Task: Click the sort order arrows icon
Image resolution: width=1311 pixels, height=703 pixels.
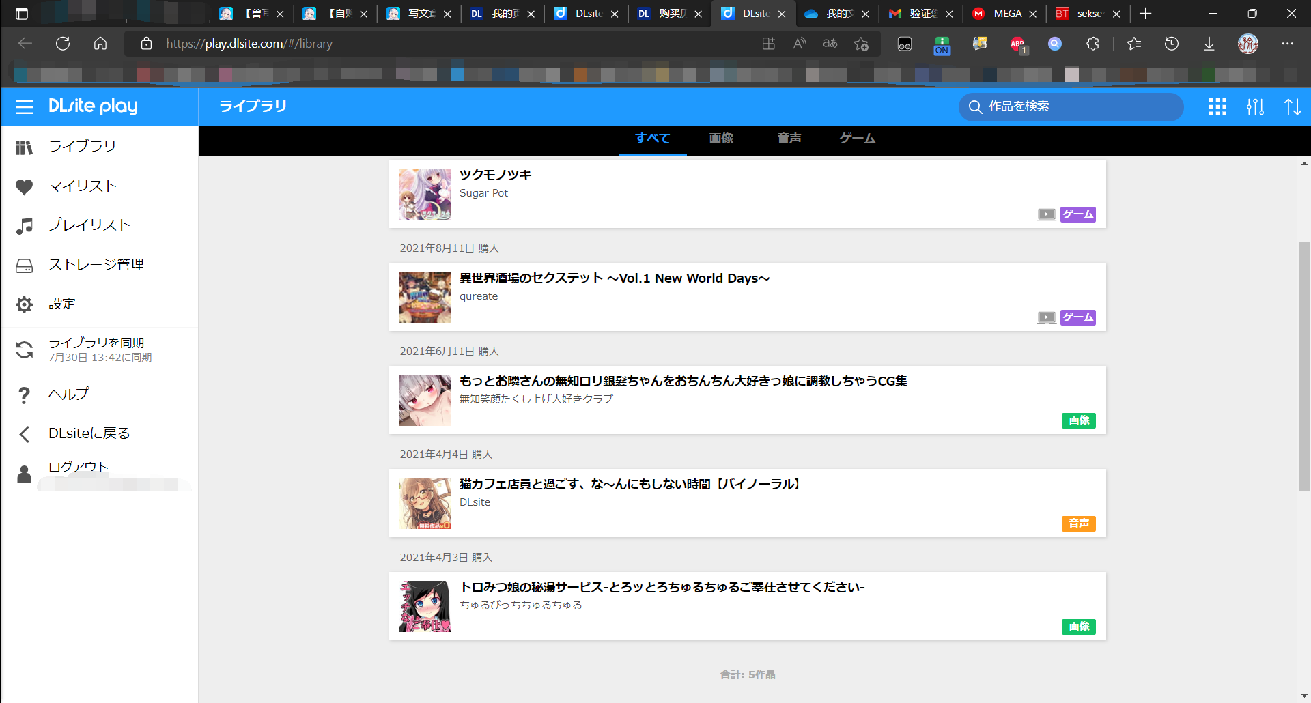Action: click(x=1292, y=107)
